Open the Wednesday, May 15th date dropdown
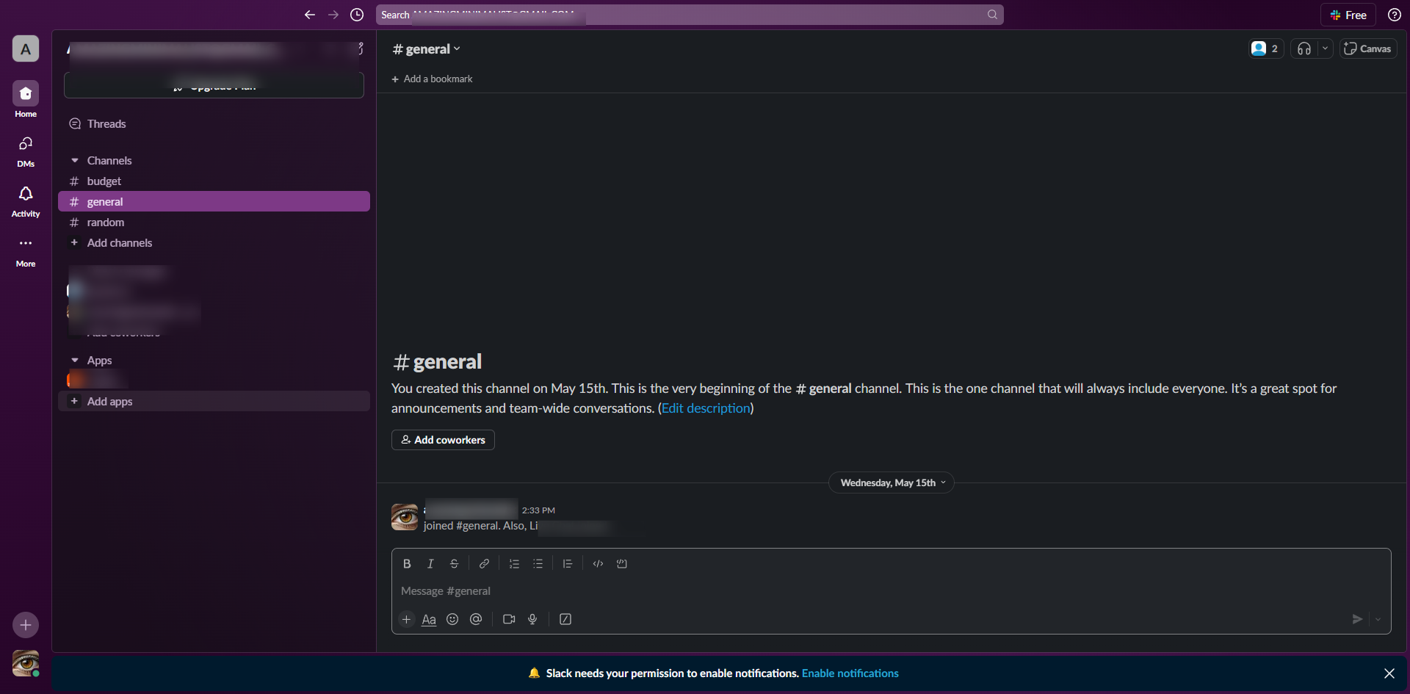 [x=892, y=482]
